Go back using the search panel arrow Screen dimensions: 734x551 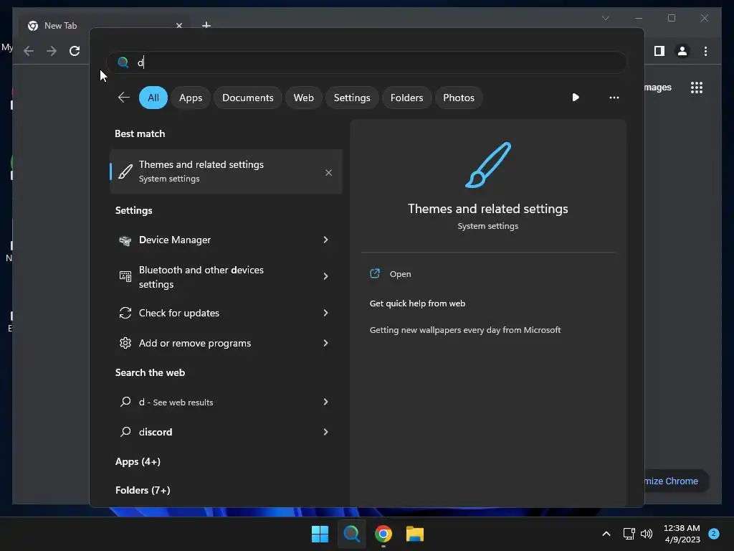point(123,98)
